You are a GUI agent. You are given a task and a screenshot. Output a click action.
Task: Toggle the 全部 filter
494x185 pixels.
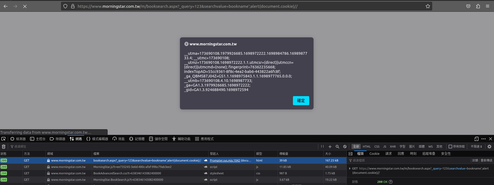[x=356, y=147]
